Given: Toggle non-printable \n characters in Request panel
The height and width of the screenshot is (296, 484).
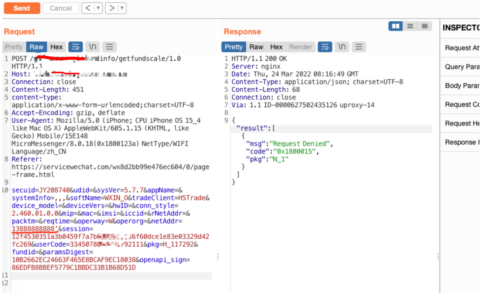Looking at the screenshot, I should 92,47.
